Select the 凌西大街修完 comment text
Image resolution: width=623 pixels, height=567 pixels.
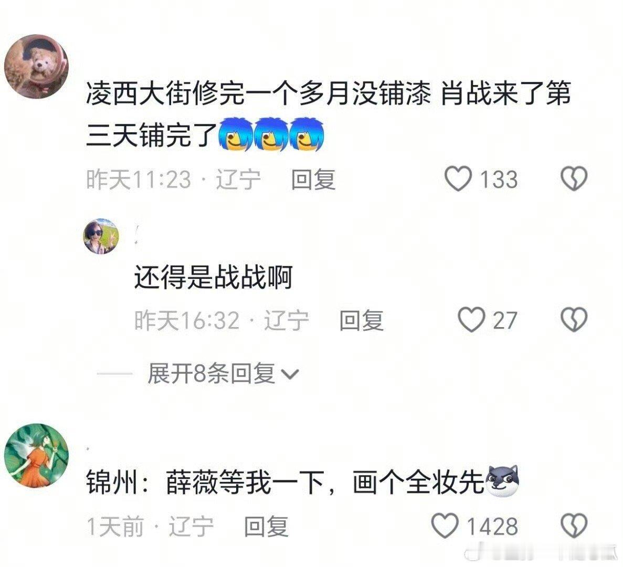tap(328, 114)
